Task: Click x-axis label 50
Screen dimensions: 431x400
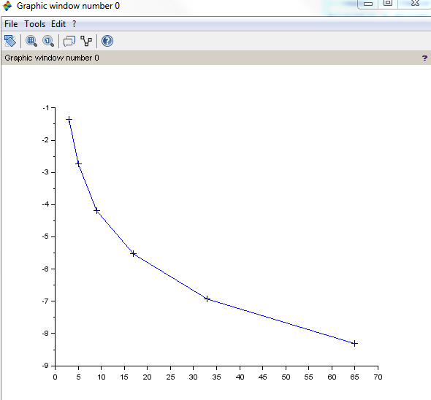Action: (286, 377)
